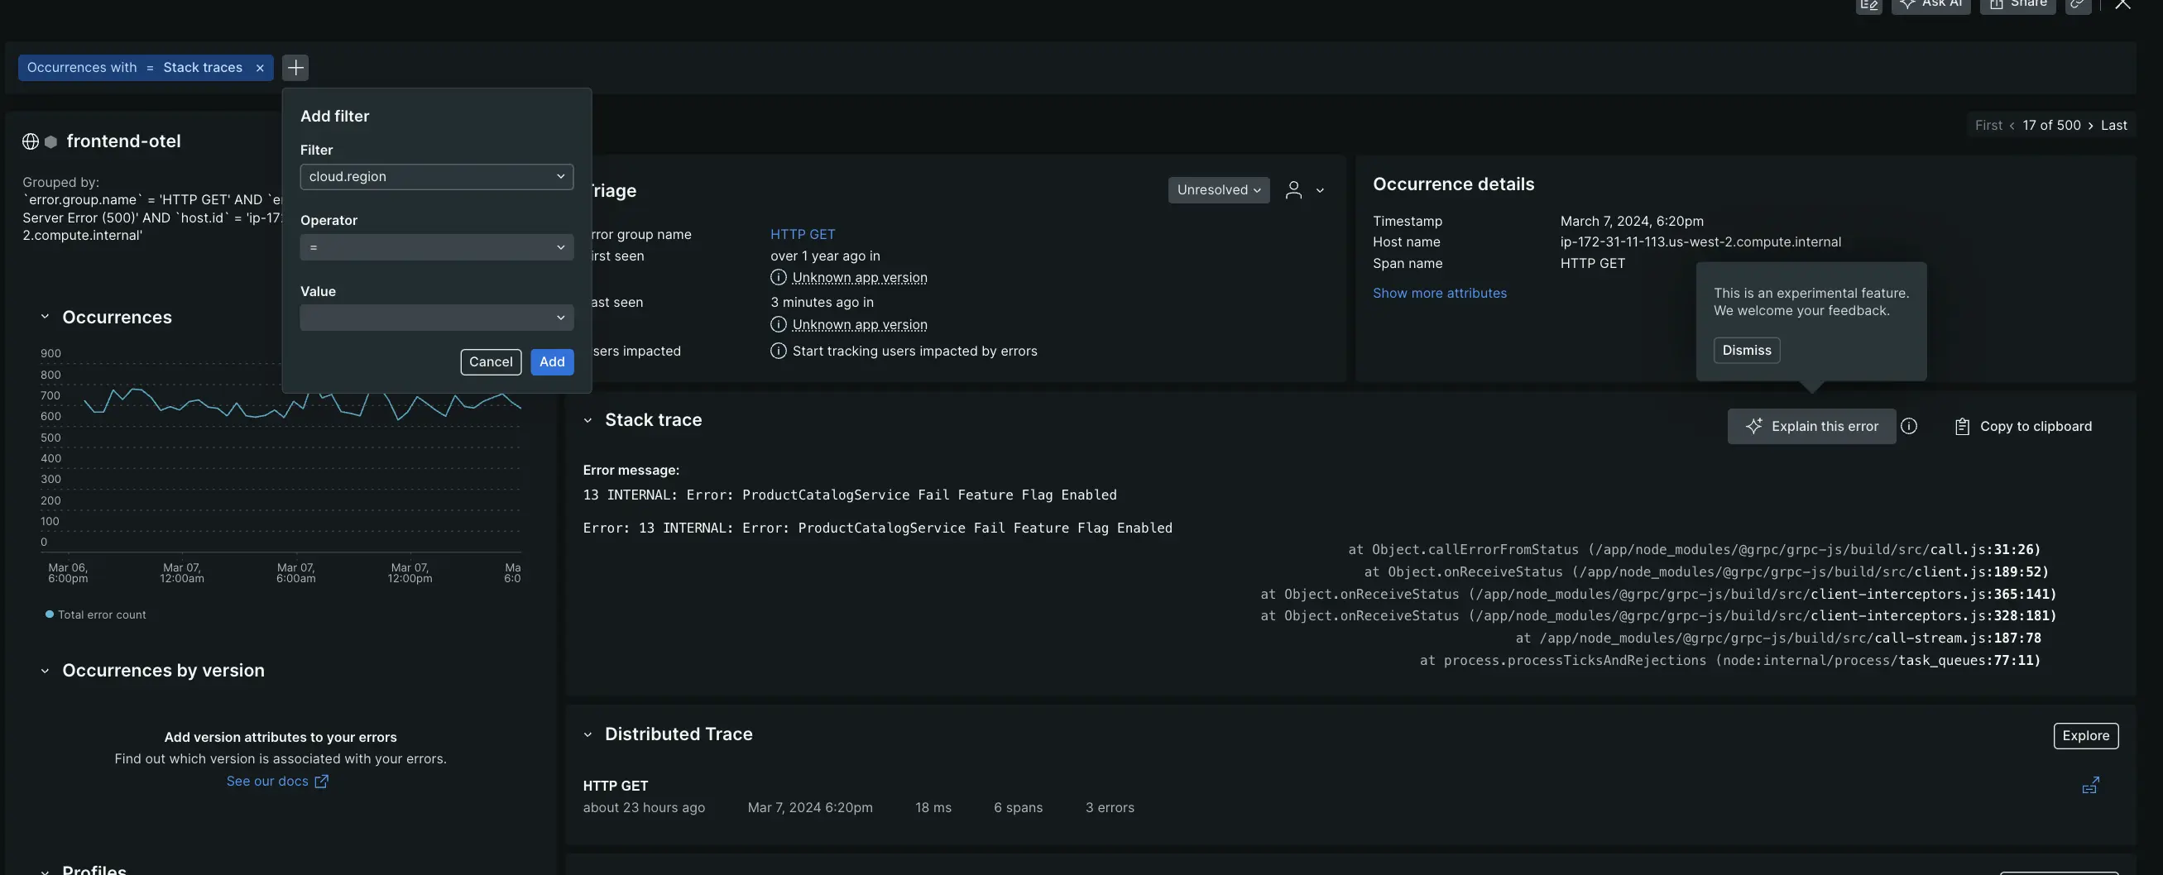Click the Value input field in Add filter
Screen dimensions: 2163x875
tap(436, 317)
